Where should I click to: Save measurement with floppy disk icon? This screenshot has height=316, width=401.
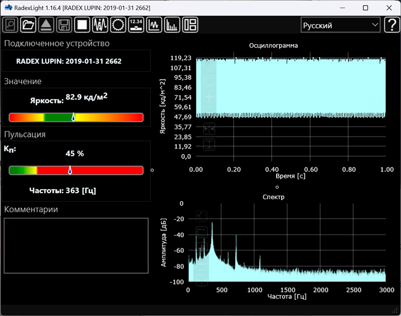[x=64, y=25]
